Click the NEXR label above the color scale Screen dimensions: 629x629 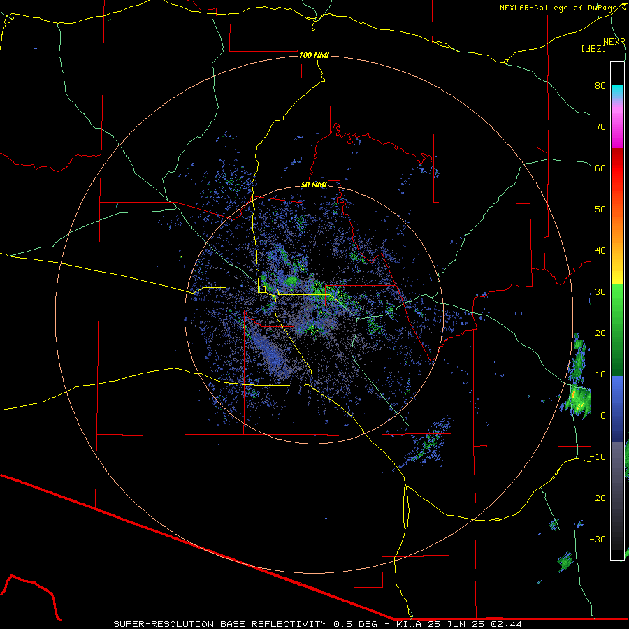point(614,42)
